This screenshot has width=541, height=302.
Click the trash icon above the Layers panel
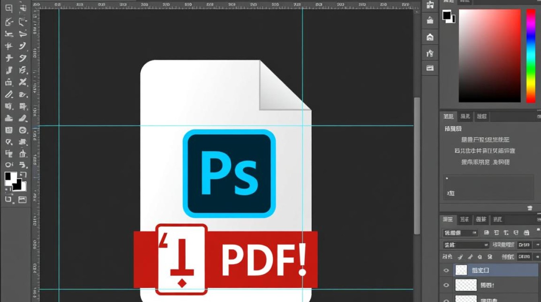click(x=530, y=208)
